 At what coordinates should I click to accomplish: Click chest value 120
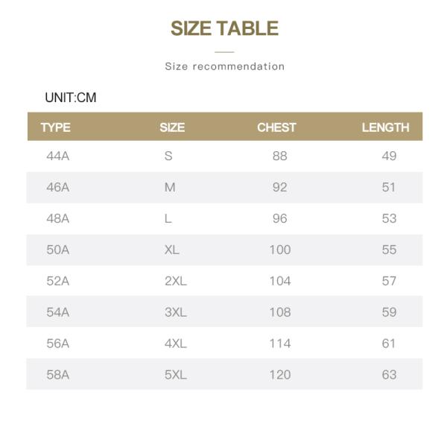279,375
